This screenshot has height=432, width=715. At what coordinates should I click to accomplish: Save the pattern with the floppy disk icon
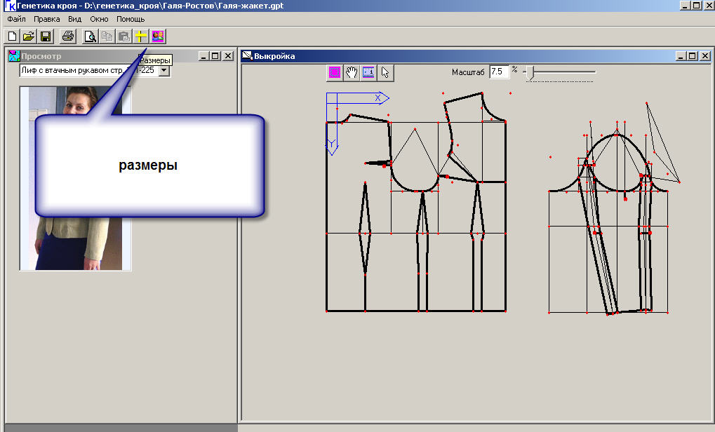click(46, 36)
